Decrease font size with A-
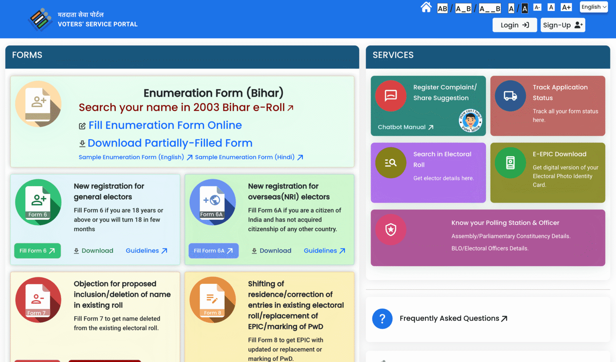The image size is (616, 362). click(x=537, y=7)
